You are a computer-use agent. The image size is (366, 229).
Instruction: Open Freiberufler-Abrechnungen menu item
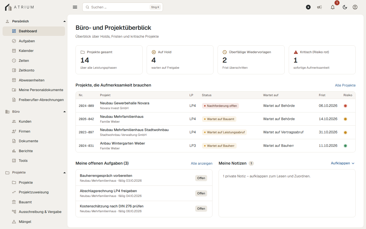click(34, 100)
